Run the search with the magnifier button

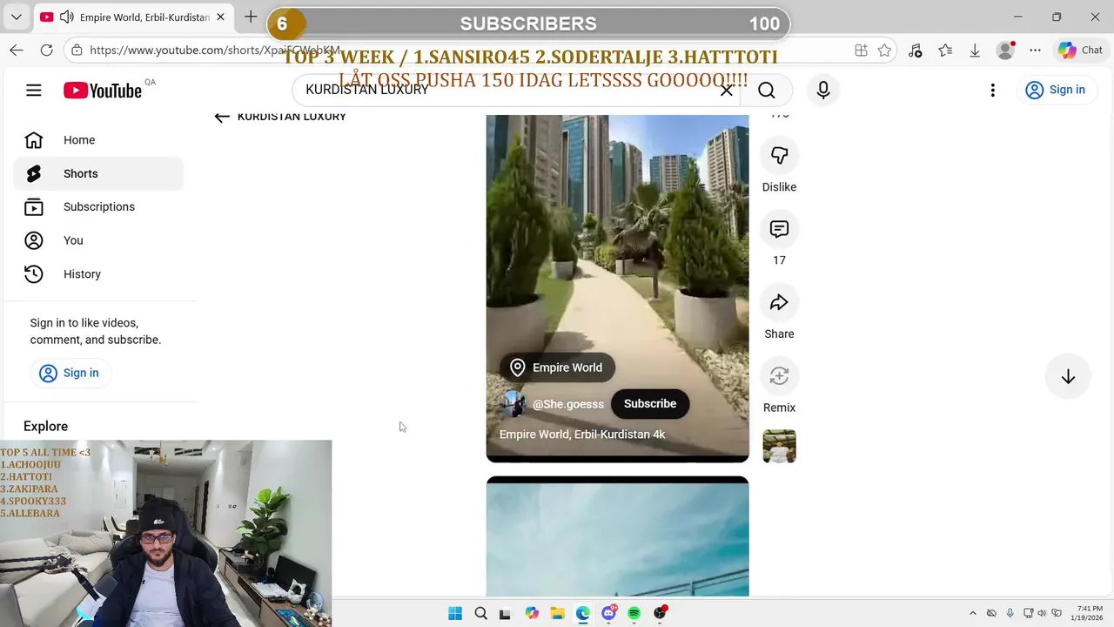766,90
